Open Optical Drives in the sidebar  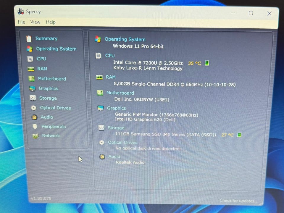55,108
